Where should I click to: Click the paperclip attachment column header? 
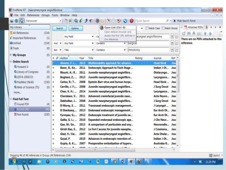click(x=57, y=58)
